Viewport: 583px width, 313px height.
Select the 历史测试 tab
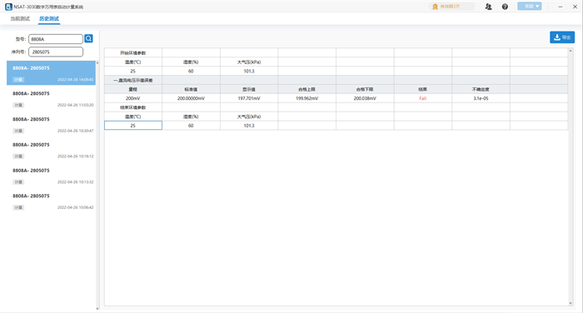pyautogui.click(x=49, y=18)
